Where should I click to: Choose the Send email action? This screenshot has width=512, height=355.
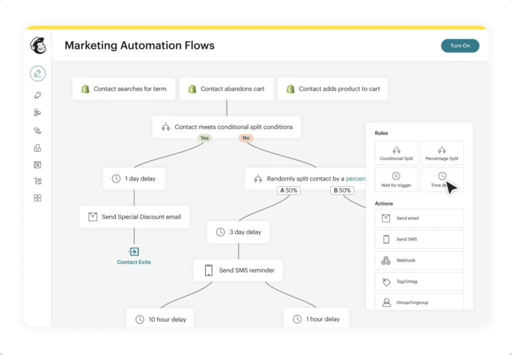(419, 218)
